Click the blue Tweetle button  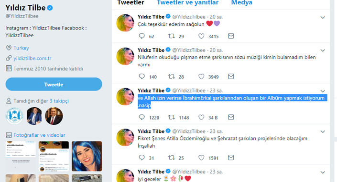[54, 84]
